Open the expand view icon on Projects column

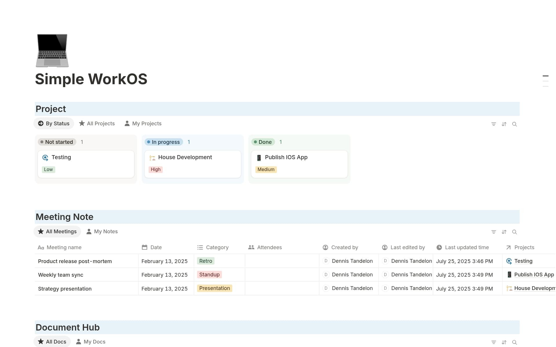click(508, 247)
